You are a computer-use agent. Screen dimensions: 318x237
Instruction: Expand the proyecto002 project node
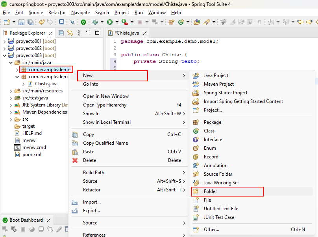tap(4, 49)
